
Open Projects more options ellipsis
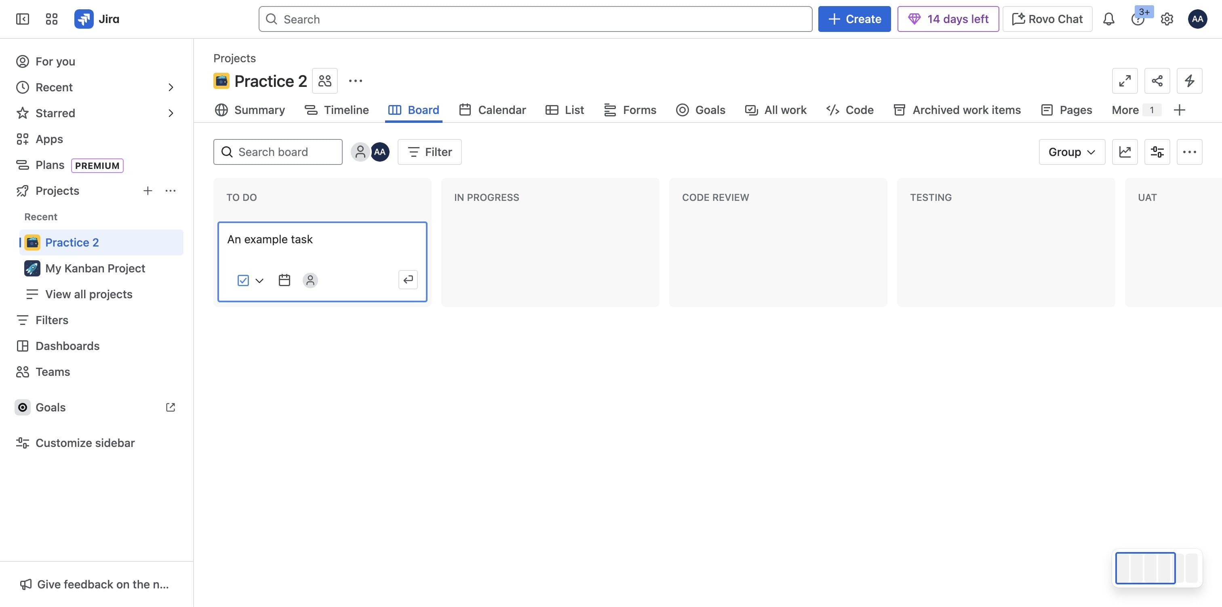[x=170, y=191]
